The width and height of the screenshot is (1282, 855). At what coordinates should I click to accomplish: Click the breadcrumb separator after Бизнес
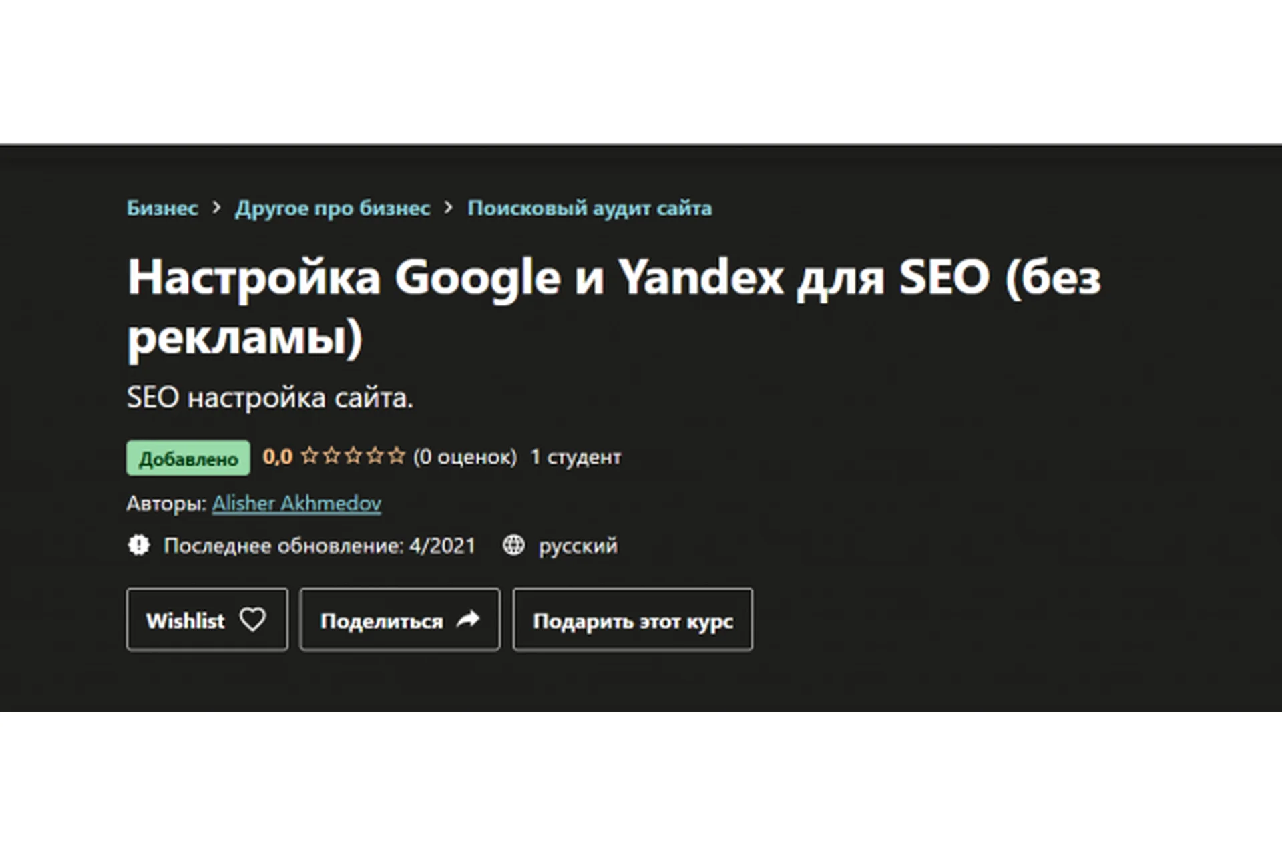[x=217, y=208]
